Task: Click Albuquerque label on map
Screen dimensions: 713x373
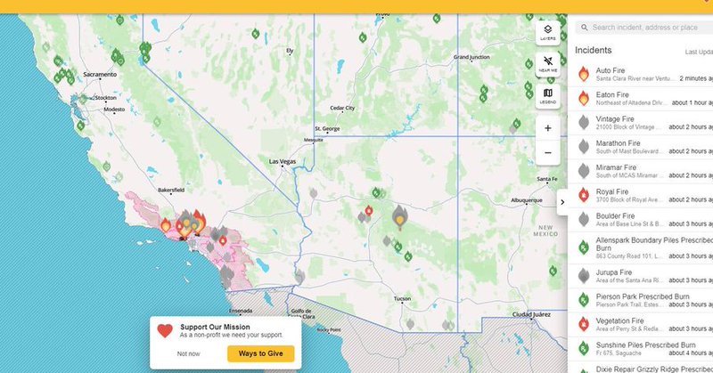Action: [527, 200]
